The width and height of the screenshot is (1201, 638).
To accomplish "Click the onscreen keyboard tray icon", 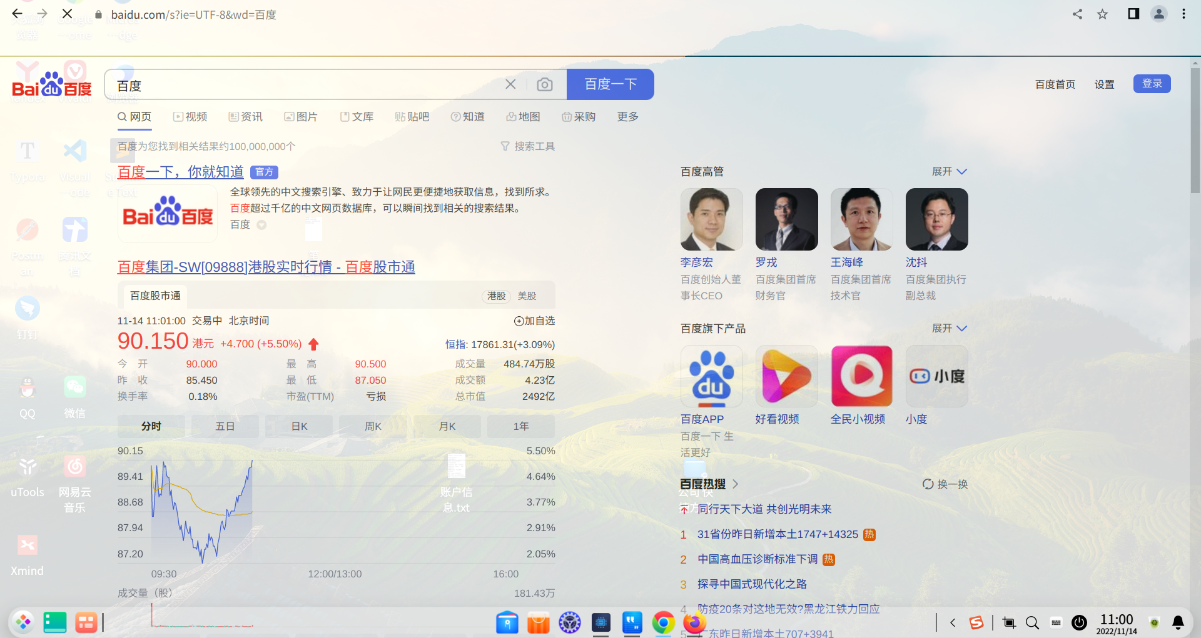I will point(1057,623).
